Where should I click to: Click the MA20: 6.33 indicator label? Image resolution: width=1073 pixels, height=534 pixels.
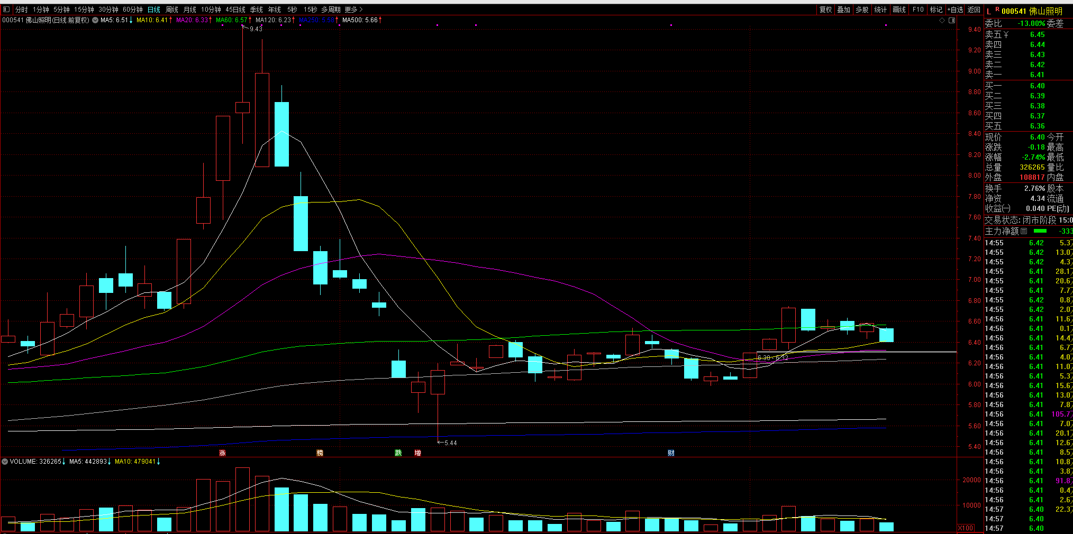tap(194, 20)
